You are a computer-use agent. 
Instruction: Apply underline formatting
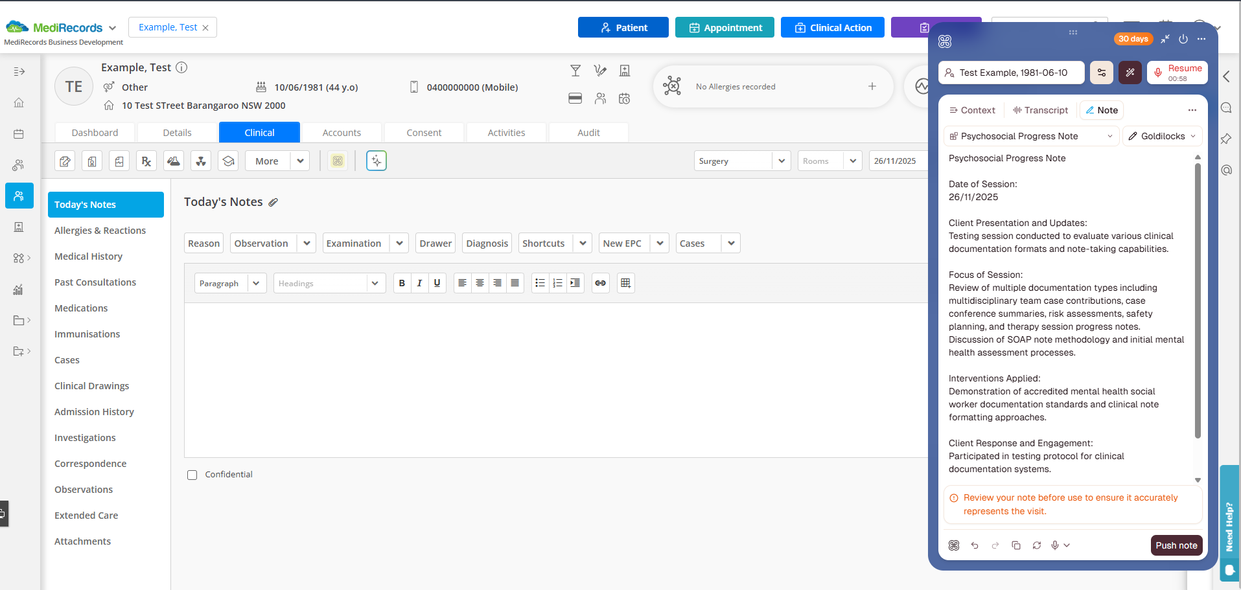(437, 283)
